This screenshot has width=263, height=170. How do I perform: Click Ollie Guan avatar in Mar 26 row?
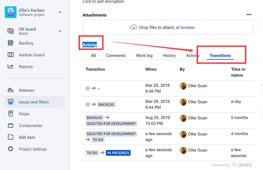[x=183, y=102]
